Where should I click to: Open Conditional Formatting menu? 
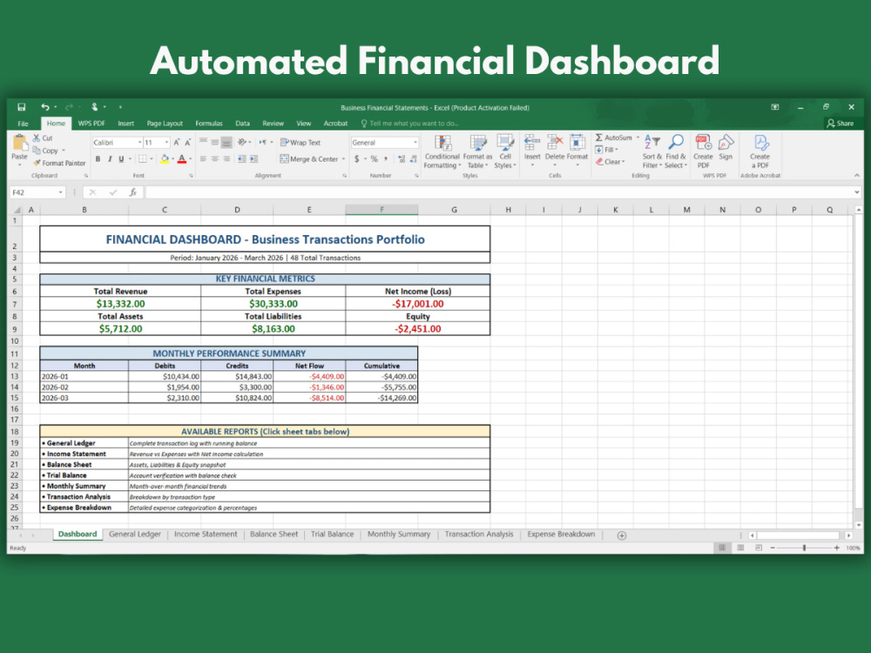coord(442,151)
